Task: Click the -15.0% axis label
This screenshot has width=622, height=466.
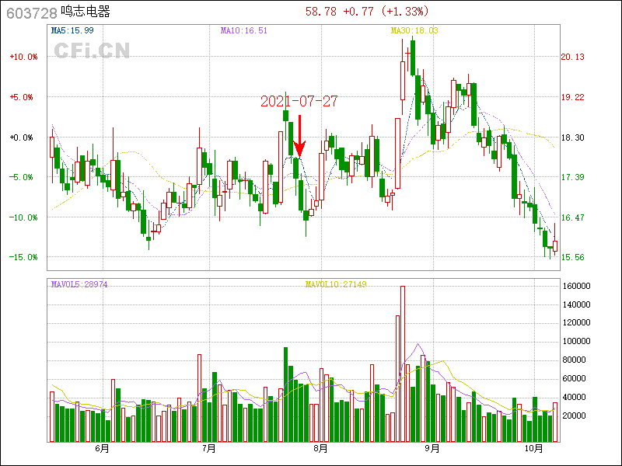Action: click(23, 257)
